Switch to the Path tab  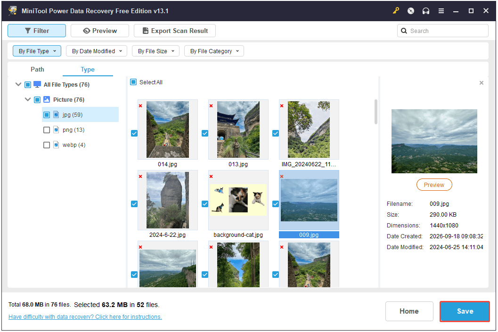37,69
